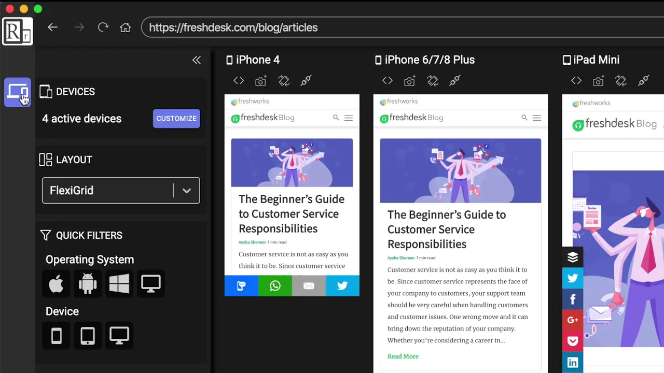Click search icon in iPhone 4 preview
The image size is (664, 373).
click(336, 118)
